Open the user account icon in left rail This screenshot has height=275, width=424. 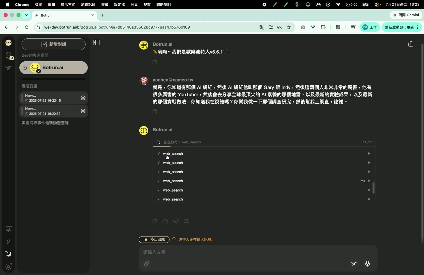pos(8,267)
